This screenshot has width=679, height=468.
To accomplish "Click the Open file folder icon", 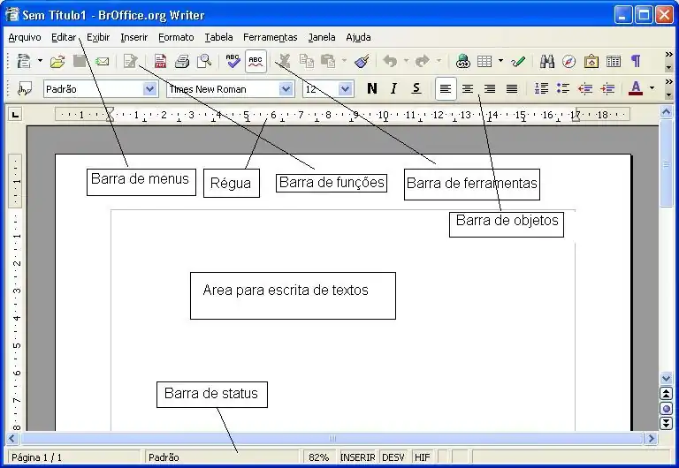I will 57,61.
